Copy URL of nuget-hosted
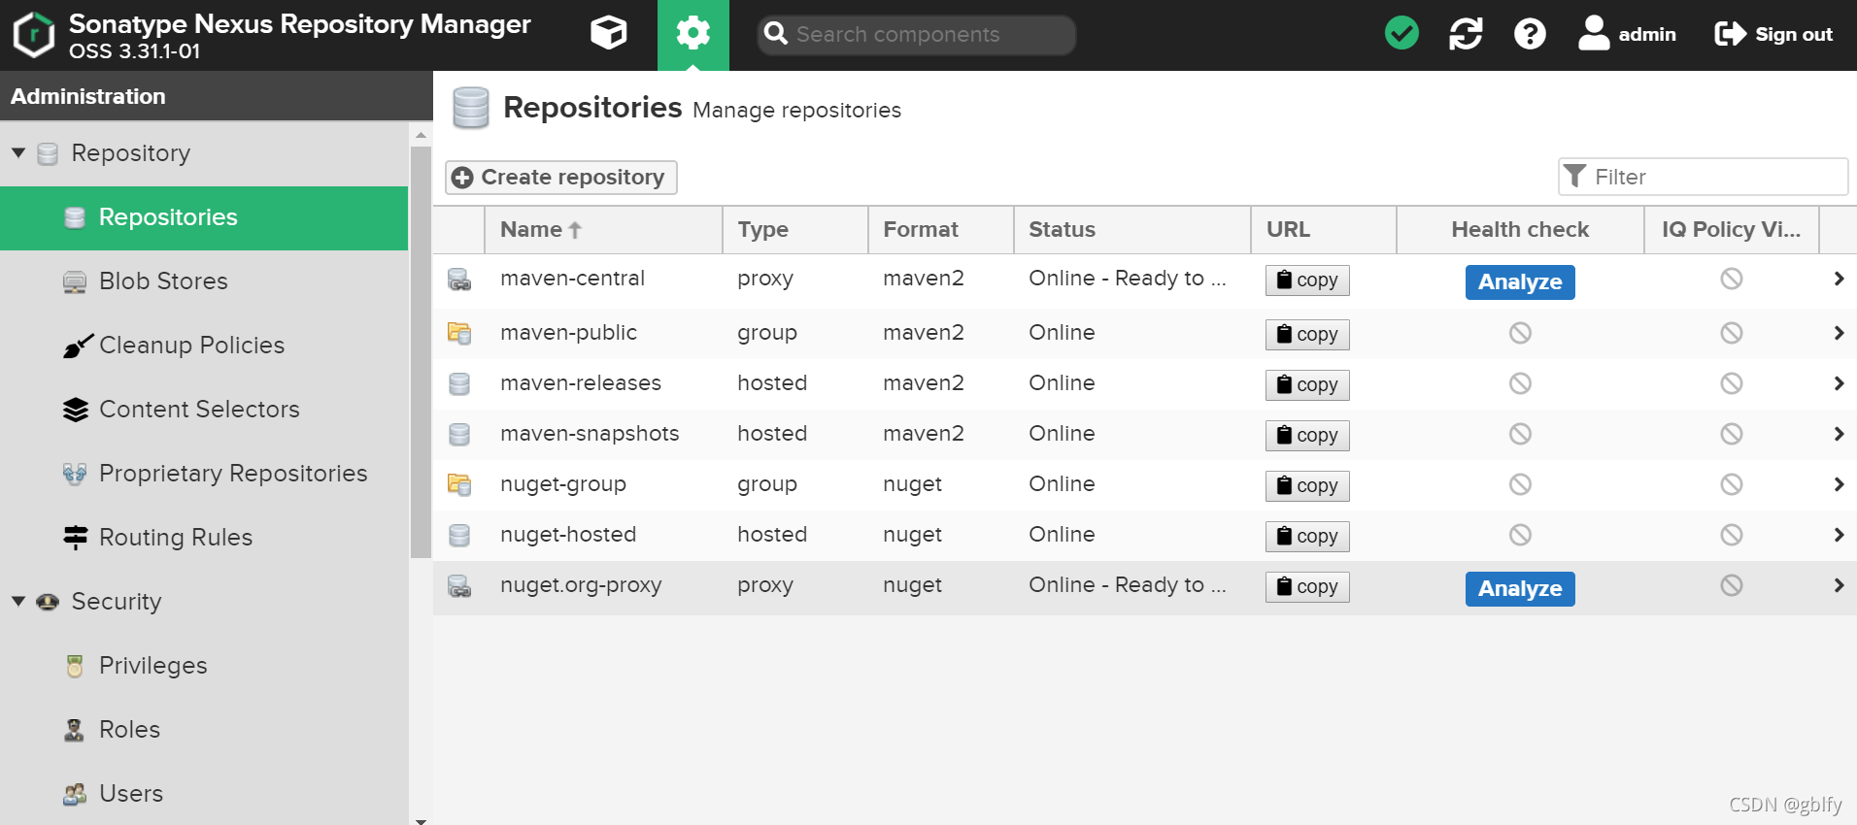1857x825 pixels. (1307, 537)
